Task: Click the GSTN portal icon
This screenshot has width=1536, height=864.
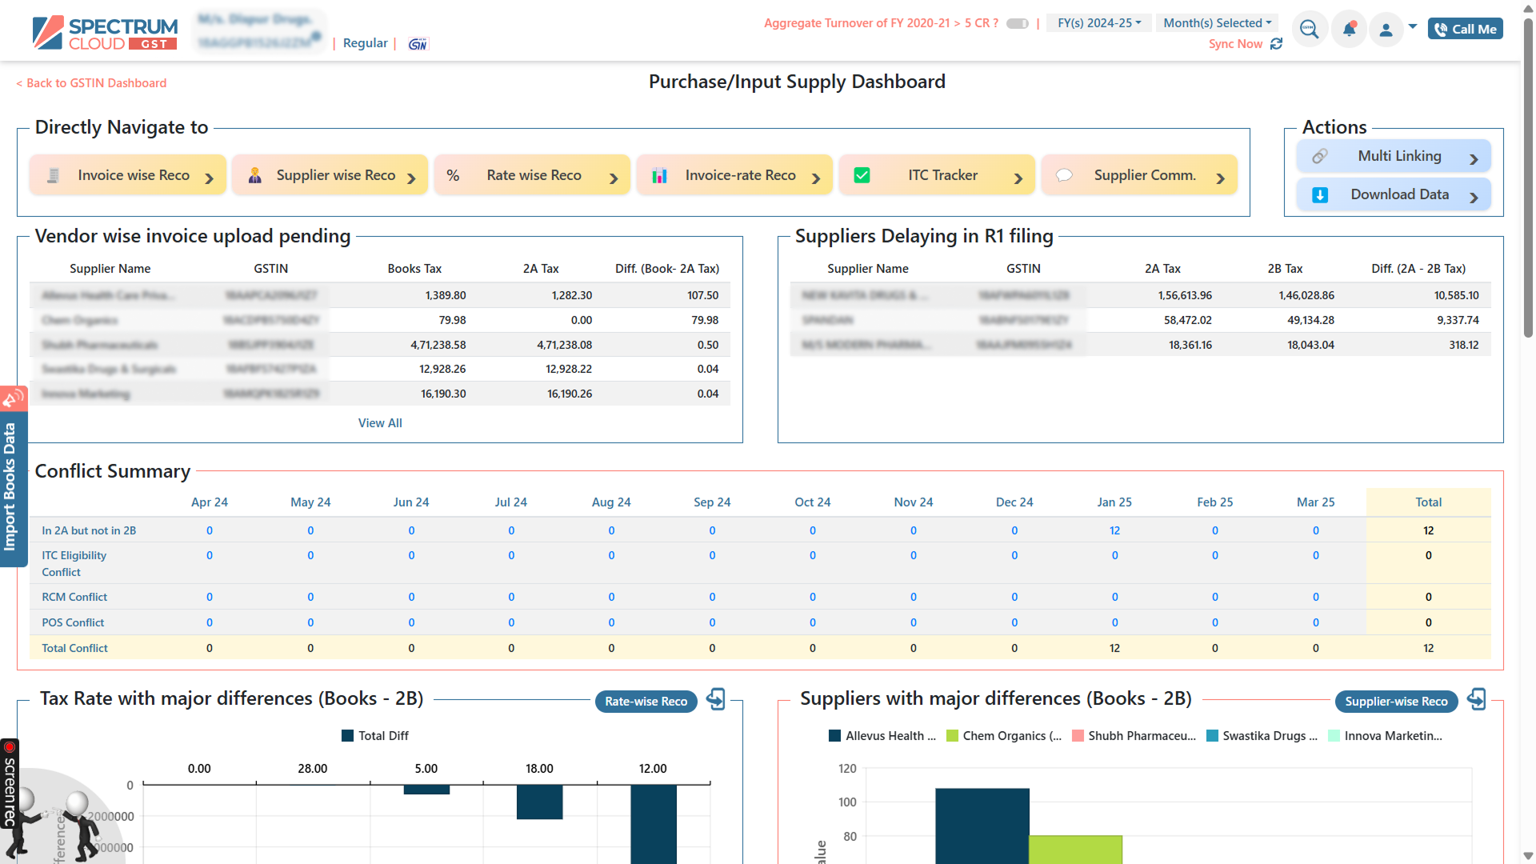Action: pyautogui.click(x=418, y=44)
